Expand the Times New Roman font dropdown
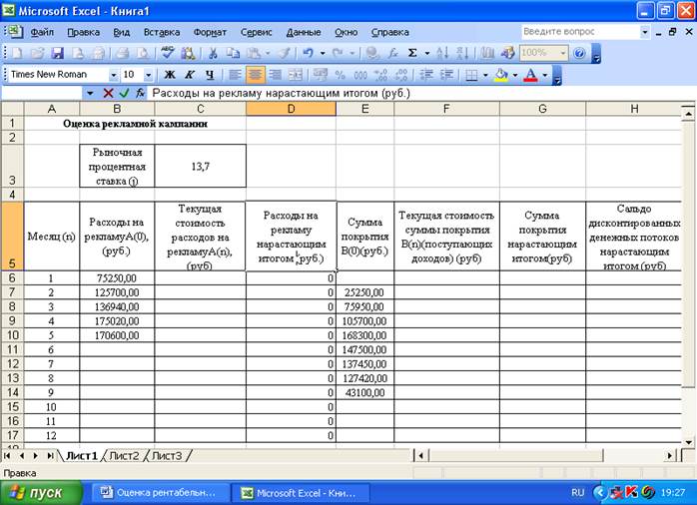This screenshot has width=697, height=505. point(114,75)
